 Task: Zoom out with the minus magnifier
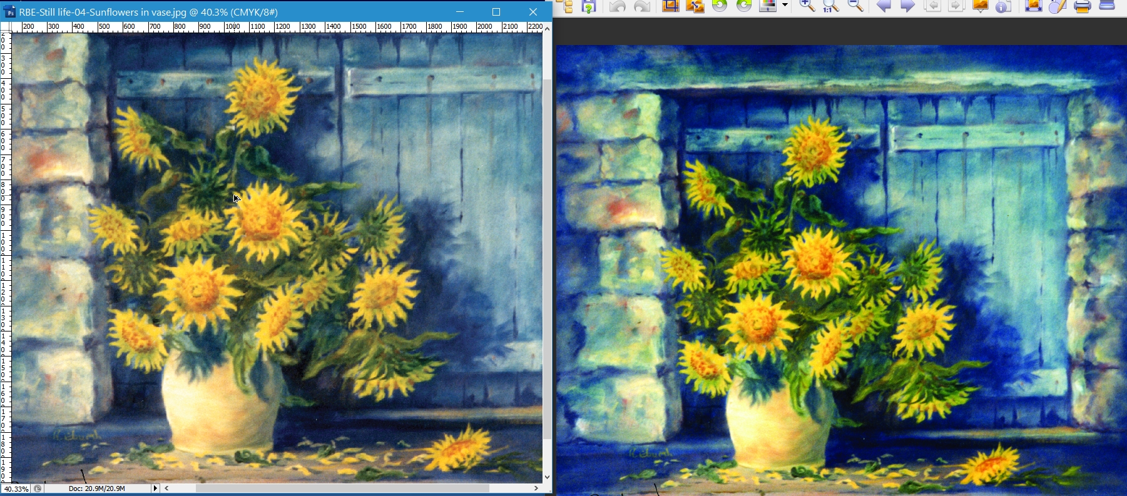[x=855, y=6]
